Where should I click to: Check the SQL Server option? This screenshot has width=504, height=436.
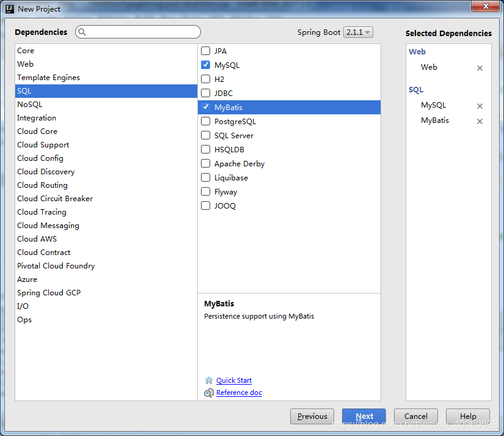tap(205, 136)
